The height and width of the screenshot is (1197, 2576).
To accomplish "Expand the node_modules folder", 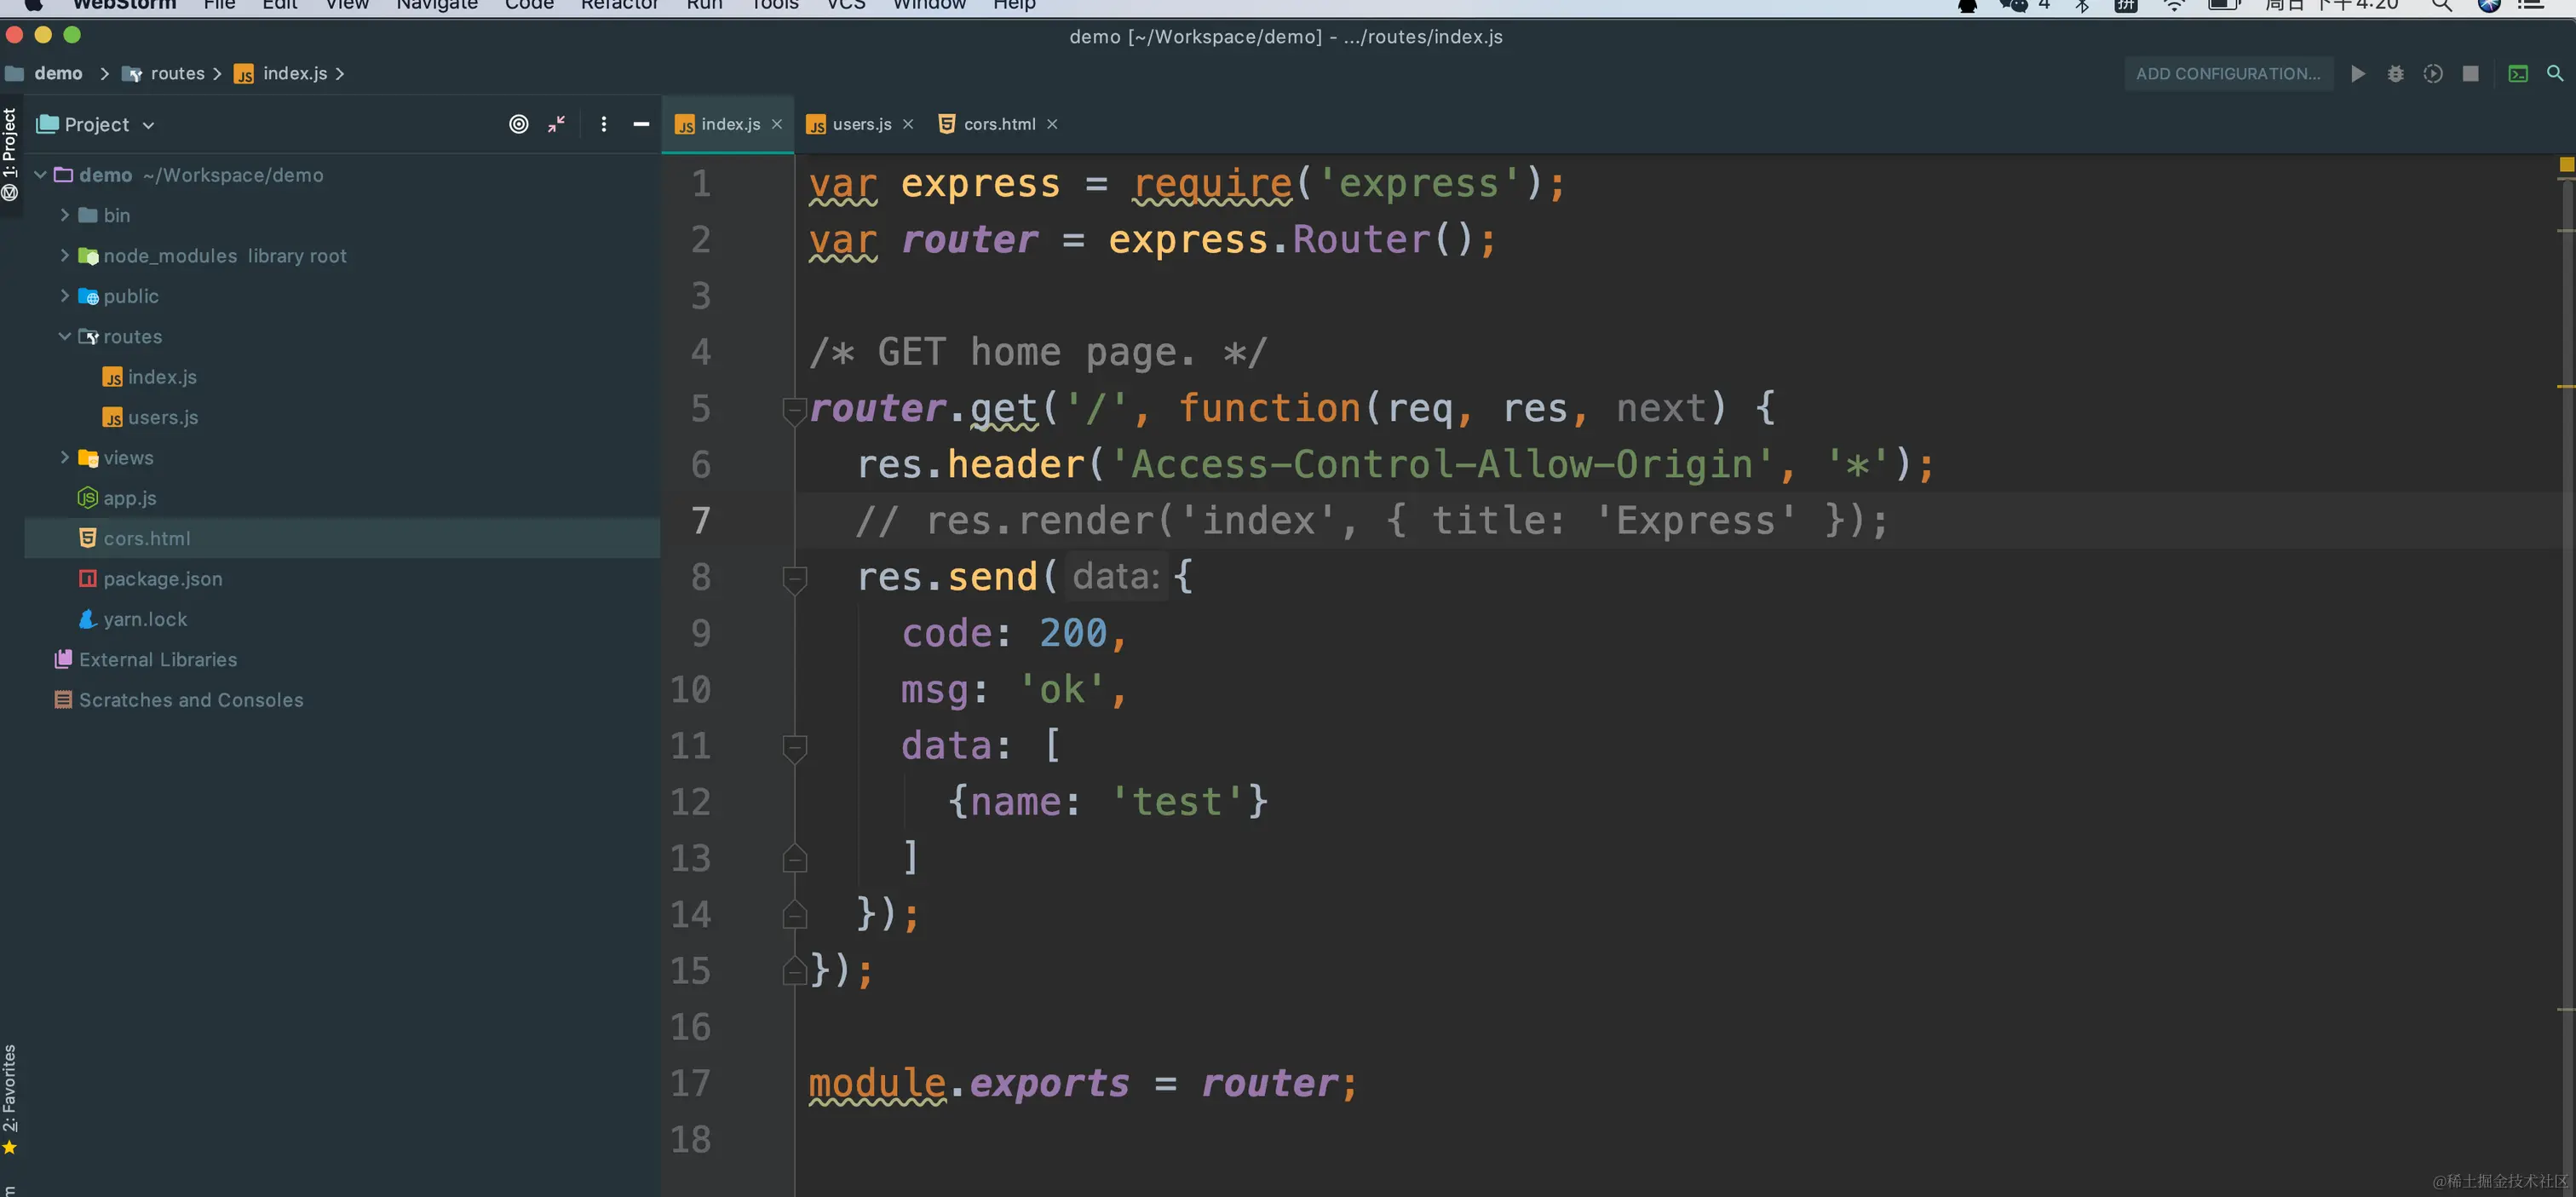I will (x=64, y=256).
